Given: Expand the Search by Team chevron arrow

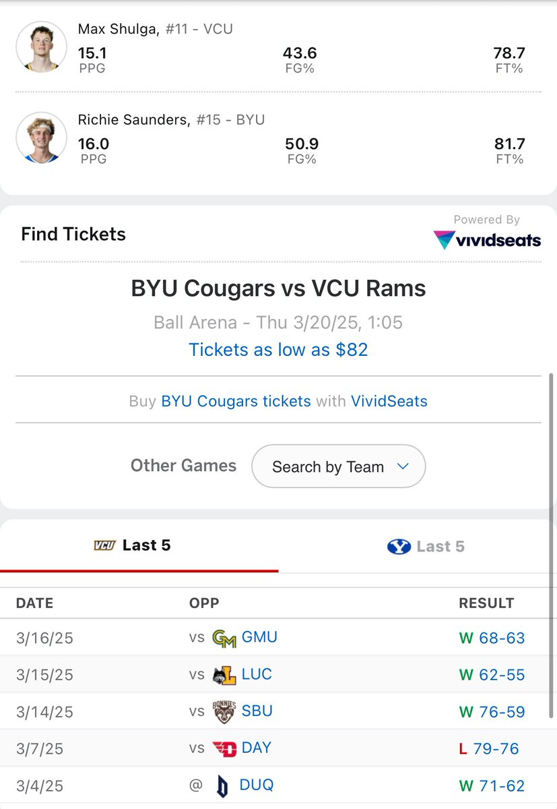Looking at the screenshot, I should pyautogui.click(x=403, y=466).
